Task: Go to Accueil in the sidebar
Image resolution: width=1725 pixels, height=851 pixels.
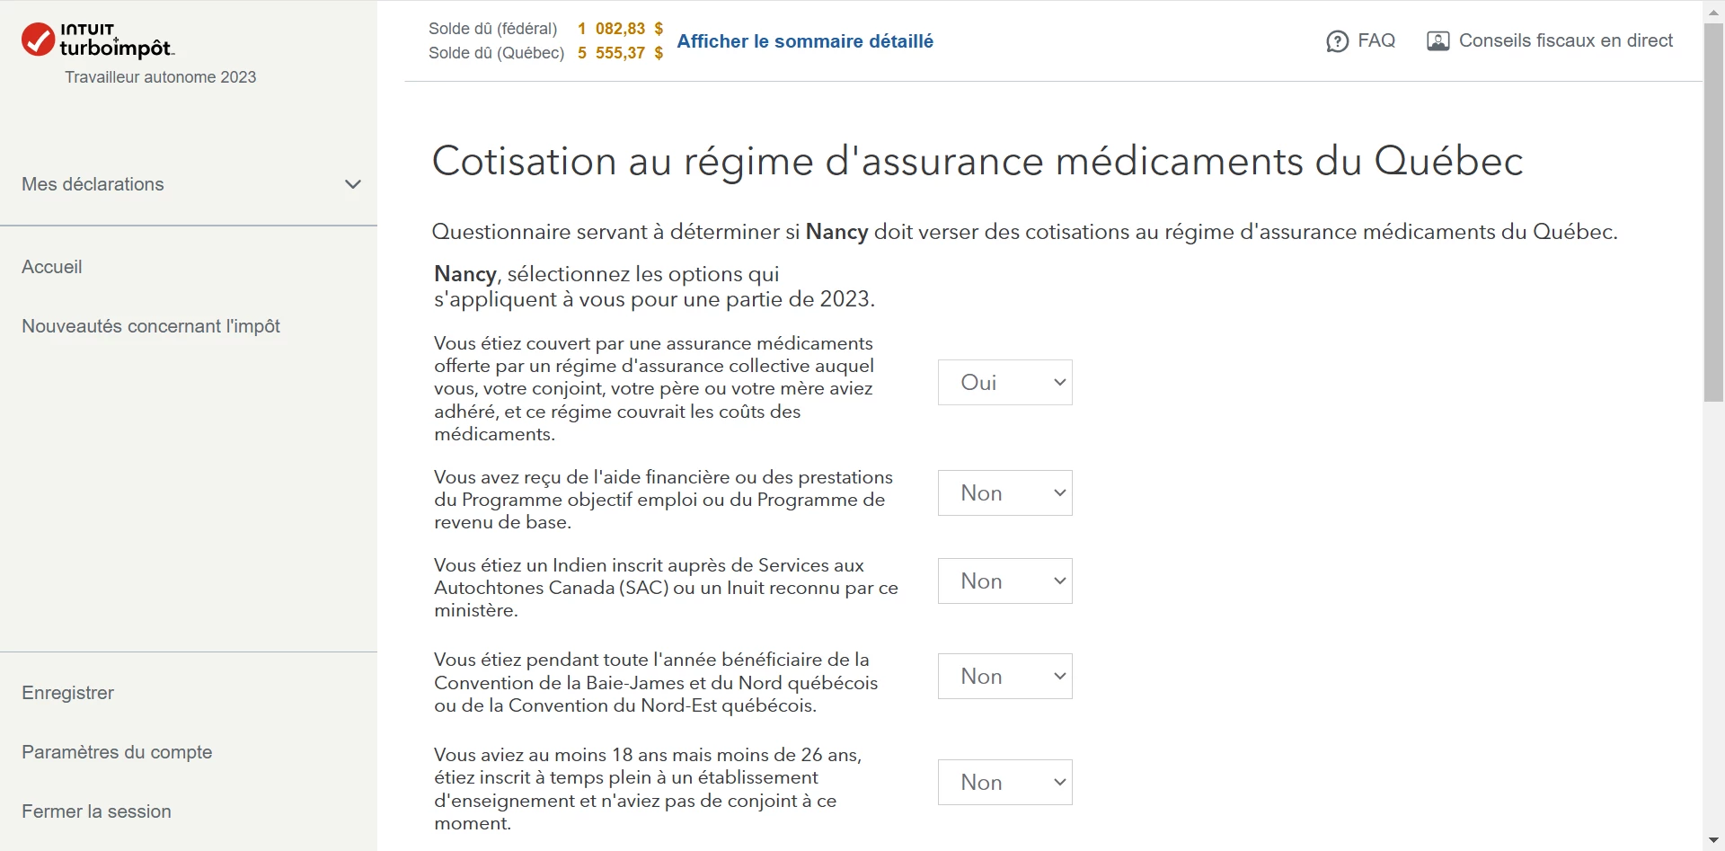Action: click(x=52, y=267)
